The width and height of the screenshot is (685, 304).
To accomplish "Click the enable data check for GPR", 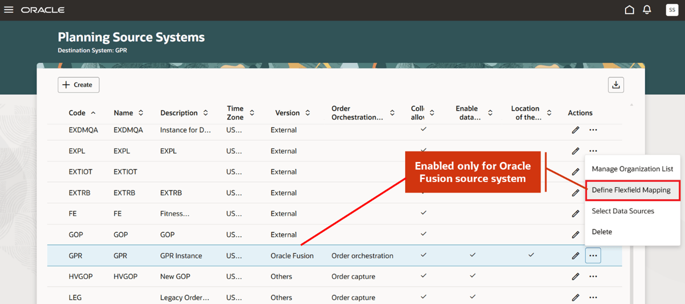I will 472,255.
